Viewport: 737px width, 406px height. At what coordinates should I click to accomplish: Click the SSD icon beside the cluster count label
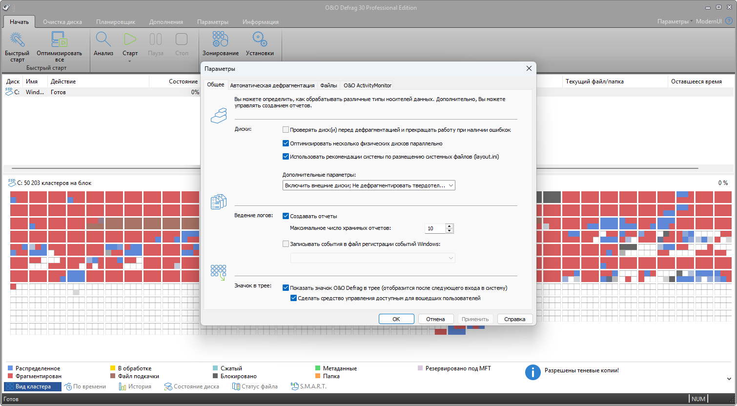[12, 183]
